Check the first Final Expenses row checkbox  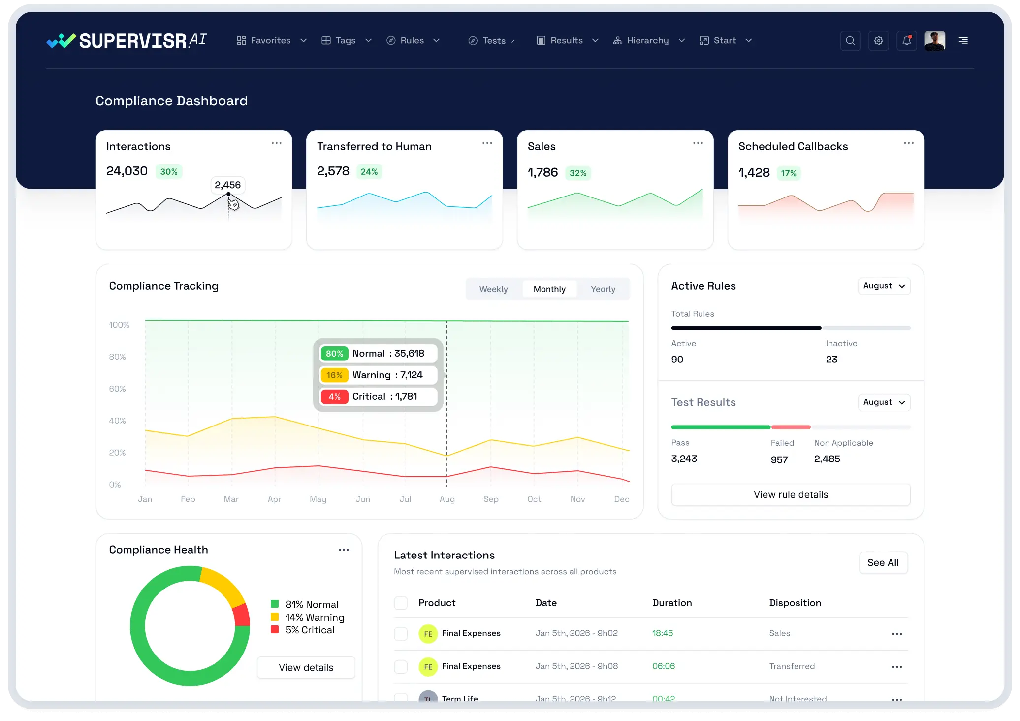401,634
